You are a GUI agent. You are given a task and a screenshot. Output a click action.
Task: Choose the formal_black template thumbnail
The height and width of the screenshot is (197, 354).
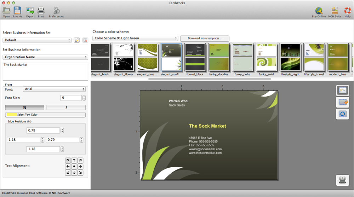pos(195,58)
